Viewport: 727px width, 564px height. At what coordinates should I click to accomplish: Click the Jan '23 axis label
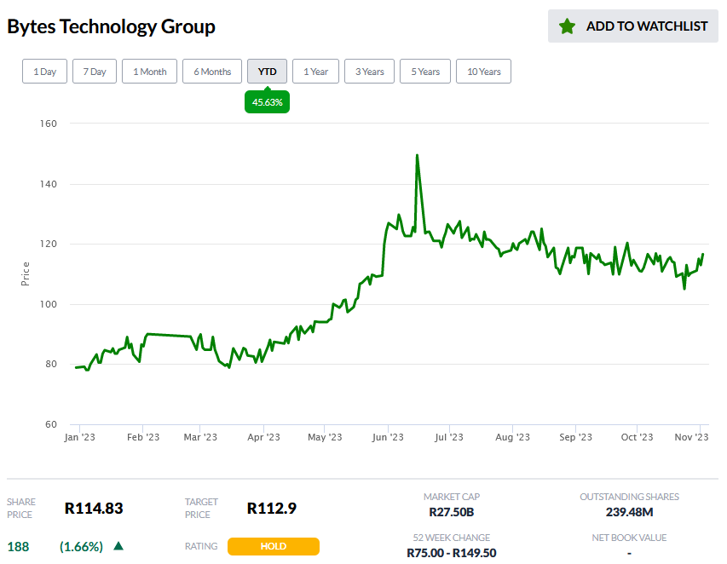[x=80, y=437]
